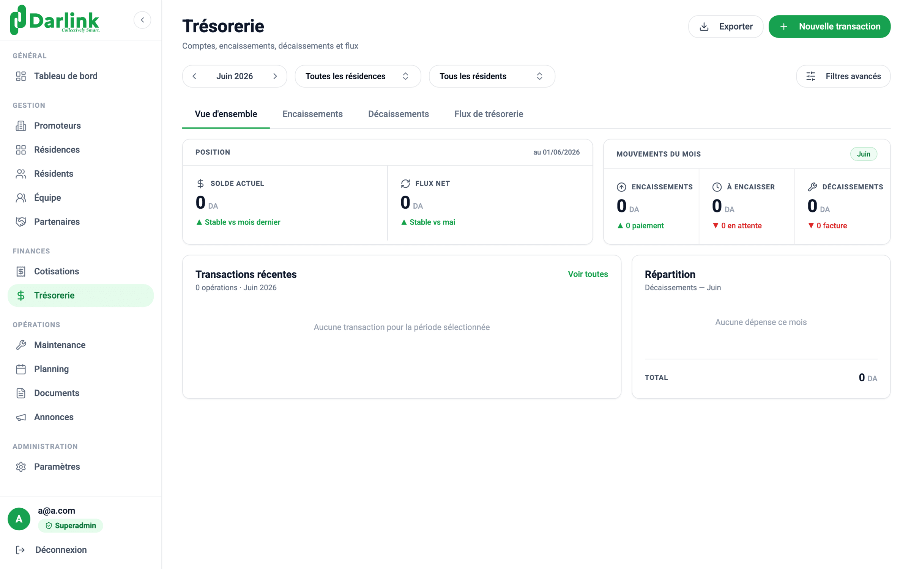Click the Documents file icon
This screenshot has height=569, width=911.
(21, 393)
